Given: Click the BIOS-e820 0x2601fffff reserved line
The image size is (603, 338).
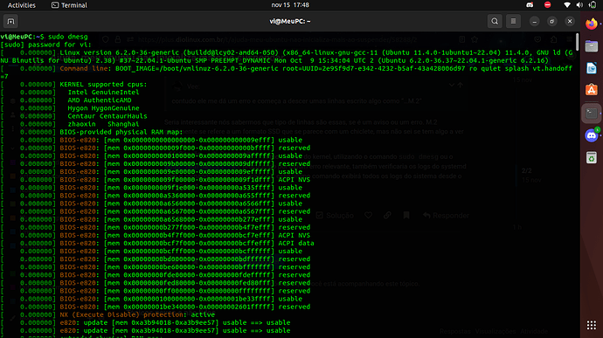Looking at the screenshot, I should coord(185,307).
